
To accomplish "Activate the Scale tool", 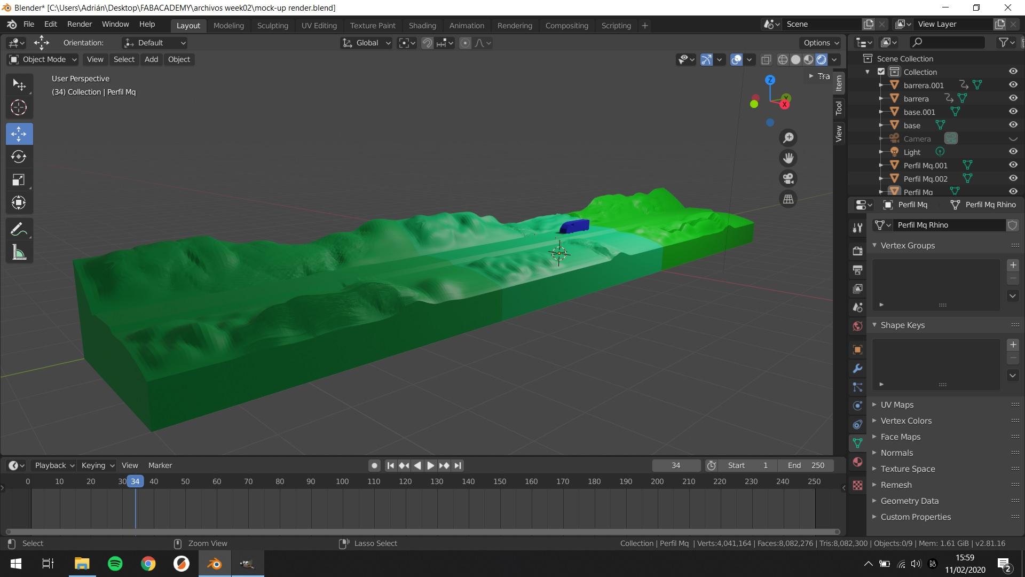I will tap(19, 180).
